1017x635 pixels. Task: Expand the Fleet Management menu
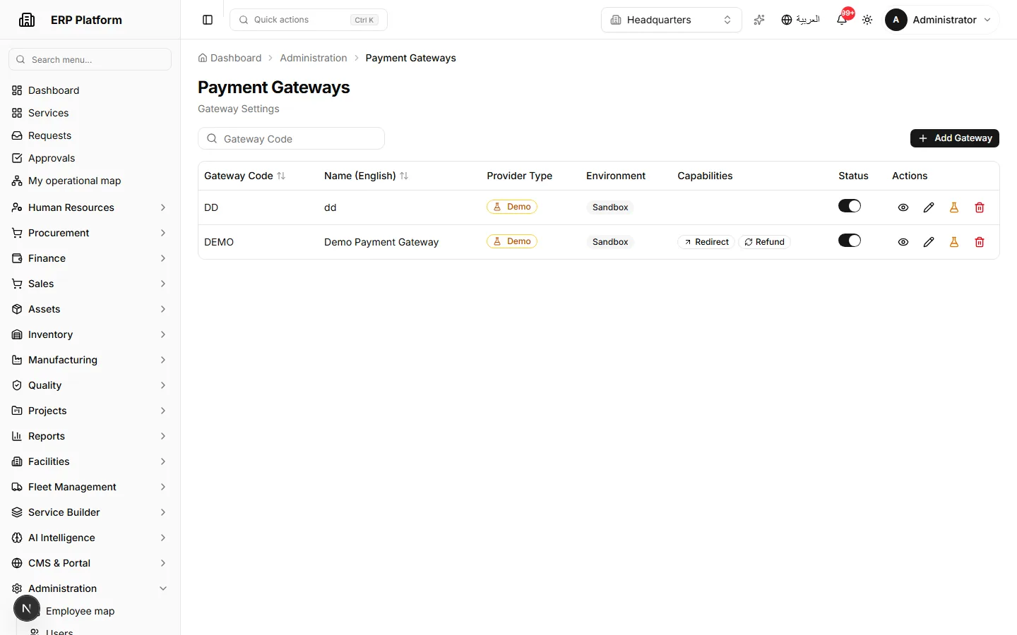90,487
